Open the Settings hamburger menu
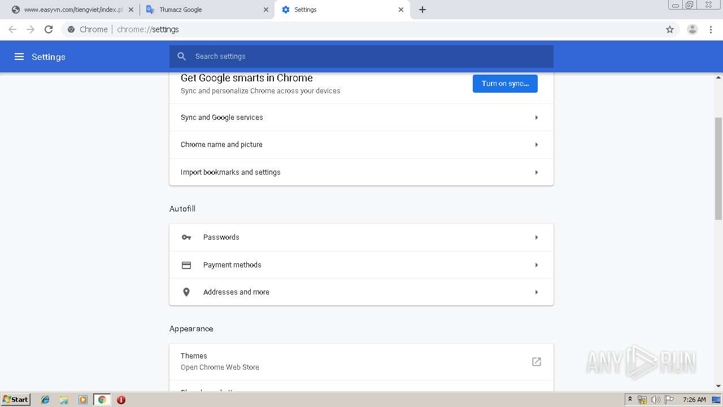723x407 pixels. [19, 57]
